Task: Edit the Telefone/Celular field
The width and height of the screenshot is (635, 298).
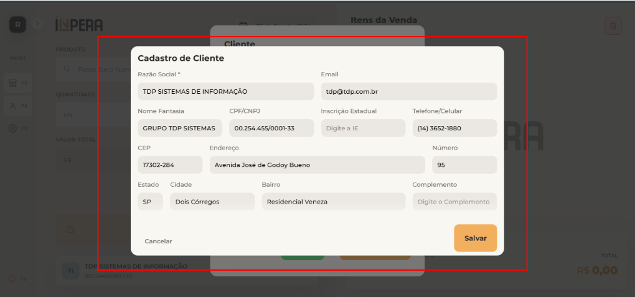Action: click(455, 128)
